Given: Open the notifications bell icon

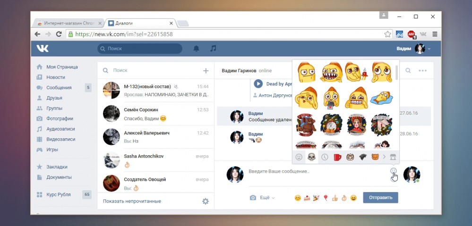Looking at the screenshot, I should [196, 49].
